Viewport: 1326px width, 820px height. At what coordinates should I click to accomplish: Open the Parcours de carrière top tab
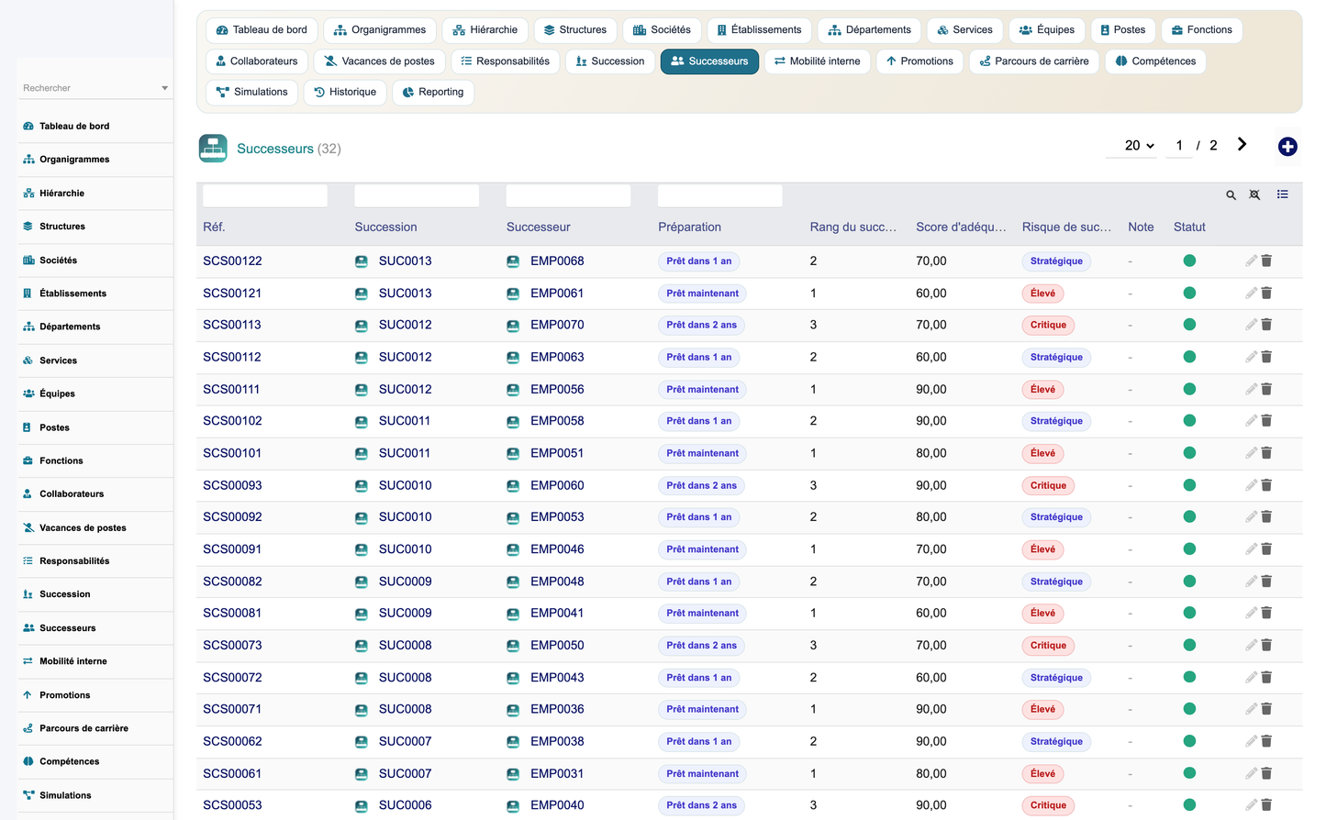point(1034,61)
